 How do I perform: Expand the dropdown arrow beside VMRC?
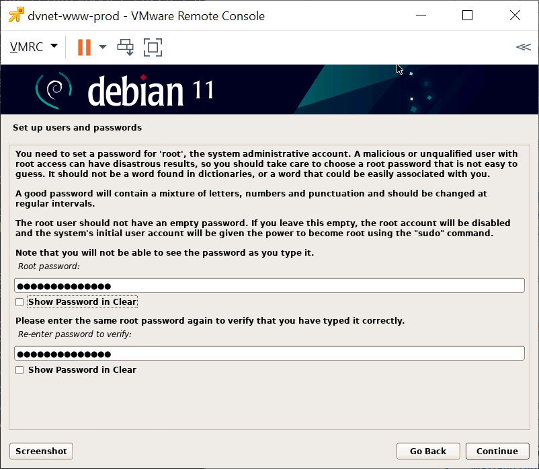[54, 46]
